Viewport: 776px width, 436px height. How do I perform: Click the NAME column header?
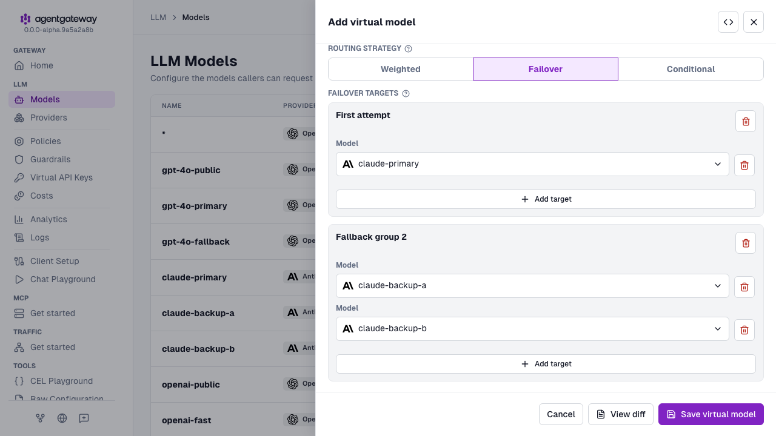[172, 106]
